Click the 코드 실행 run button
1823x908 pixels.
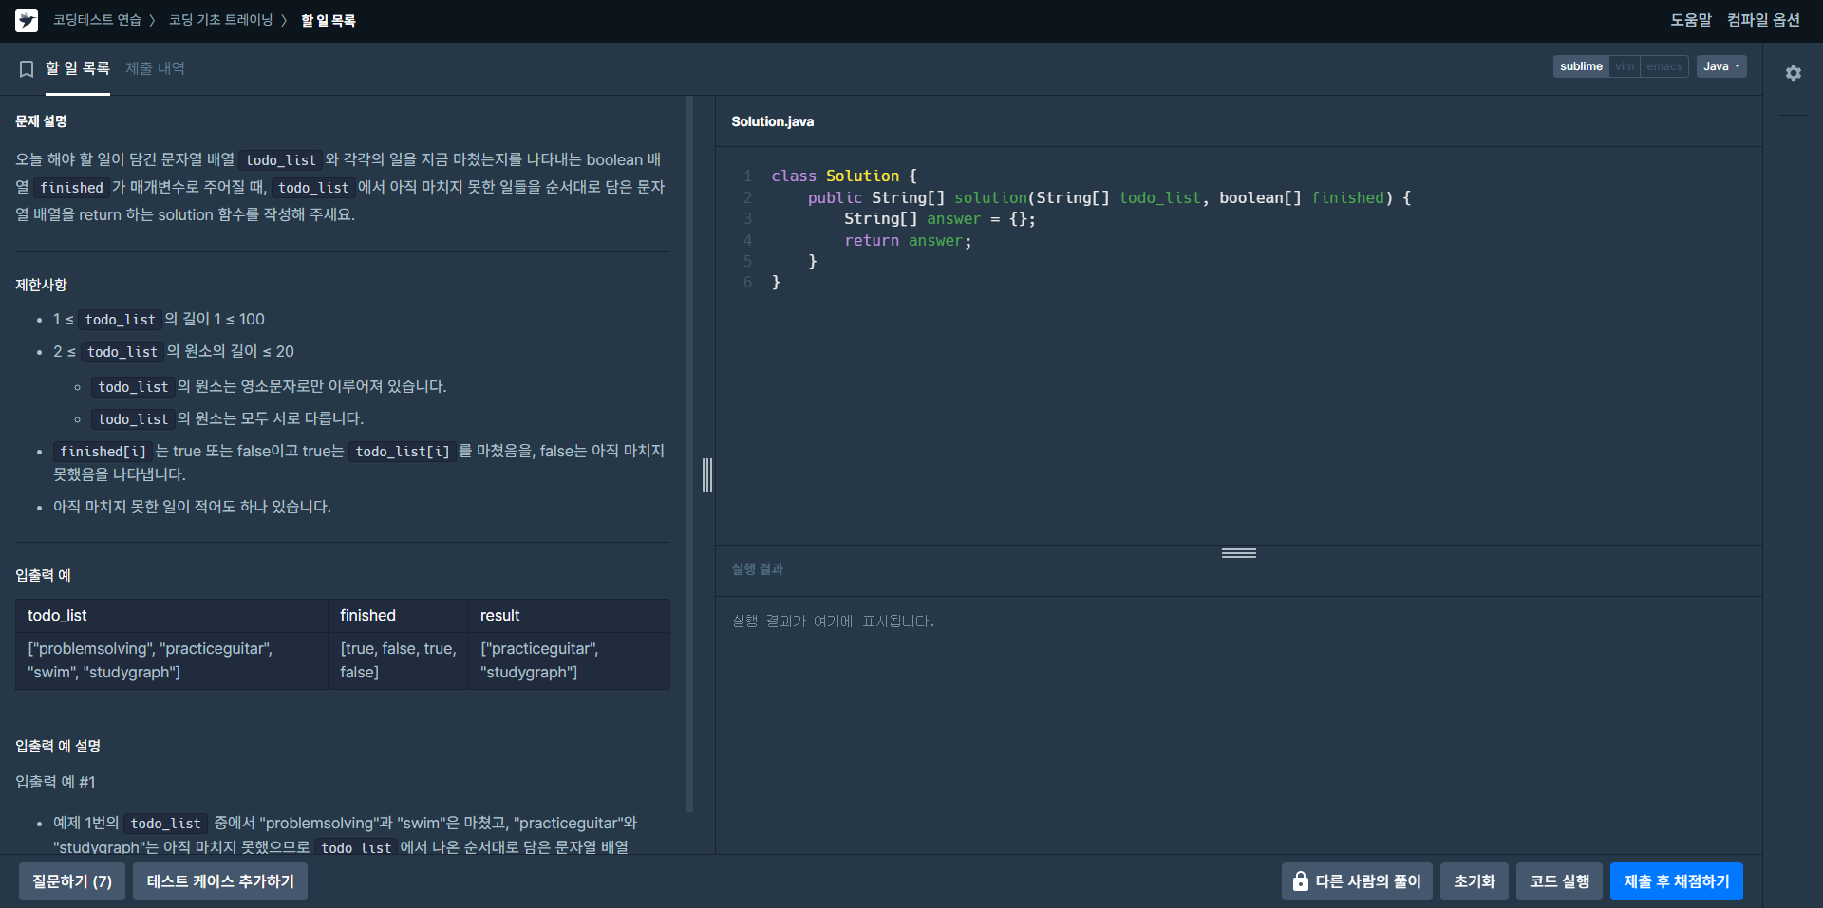point(1560,881)
